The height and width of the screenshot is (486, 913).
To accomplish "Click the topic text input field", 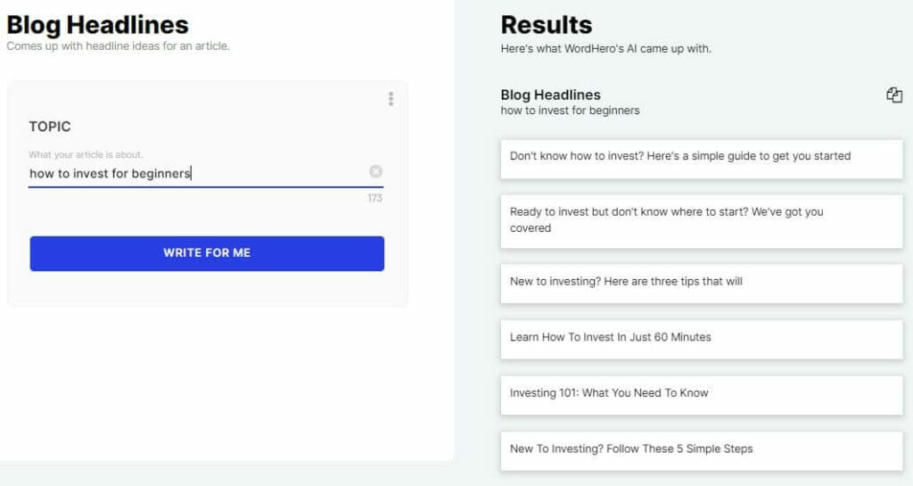I will click(196, 174).
